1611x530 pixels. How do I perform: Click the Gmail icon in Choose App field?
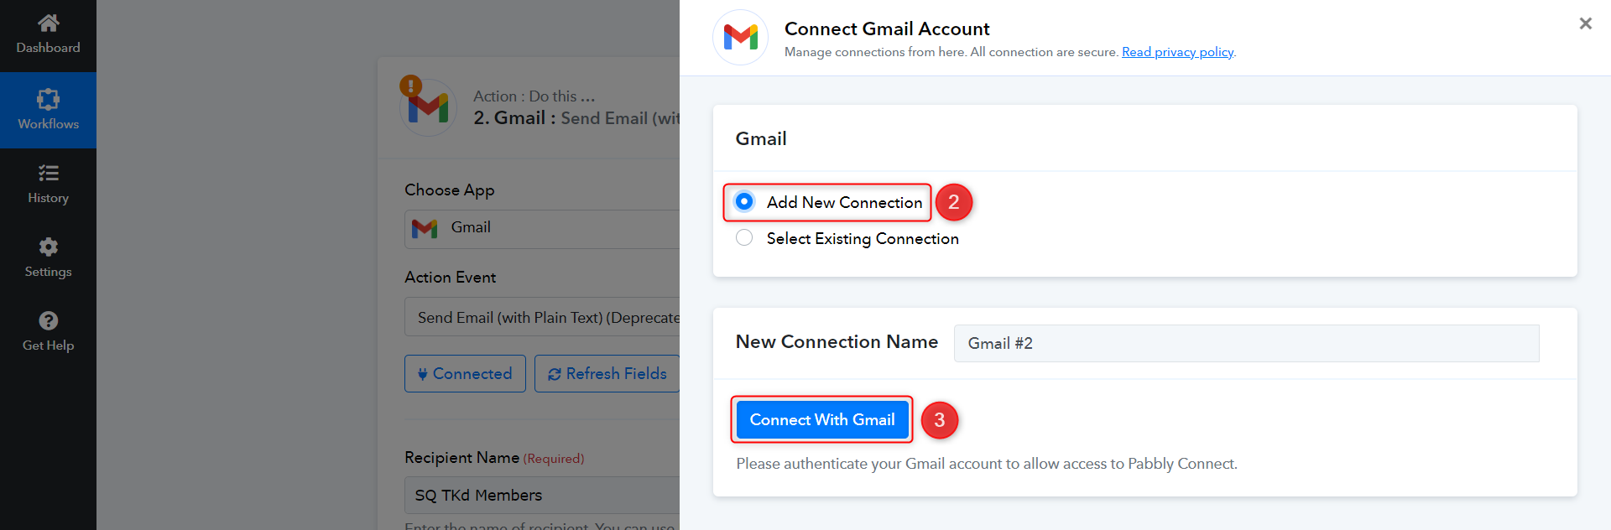click(x=425, y=228)
